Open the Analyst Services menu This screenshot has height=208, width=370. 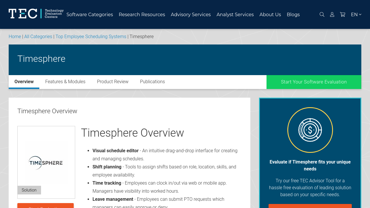coord(235,14)
